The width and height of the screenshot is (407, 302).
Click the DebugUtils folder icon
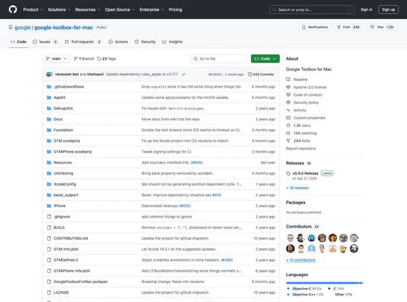point(49,109)
